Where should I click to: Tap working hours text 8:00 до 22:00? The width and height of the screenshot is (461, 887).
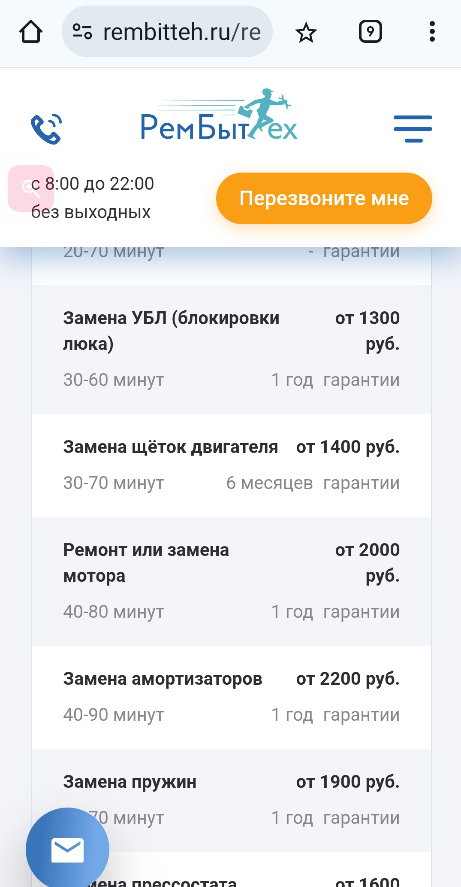[x=99, y=184]
